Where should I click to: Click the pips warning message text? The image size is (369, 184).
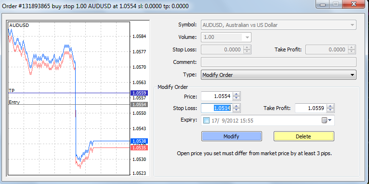[x=254, y=154]
